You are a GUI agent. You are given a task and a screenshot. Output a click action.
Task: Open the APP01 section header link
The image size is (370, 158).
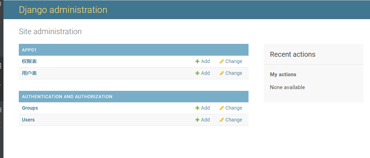[29, 50]
